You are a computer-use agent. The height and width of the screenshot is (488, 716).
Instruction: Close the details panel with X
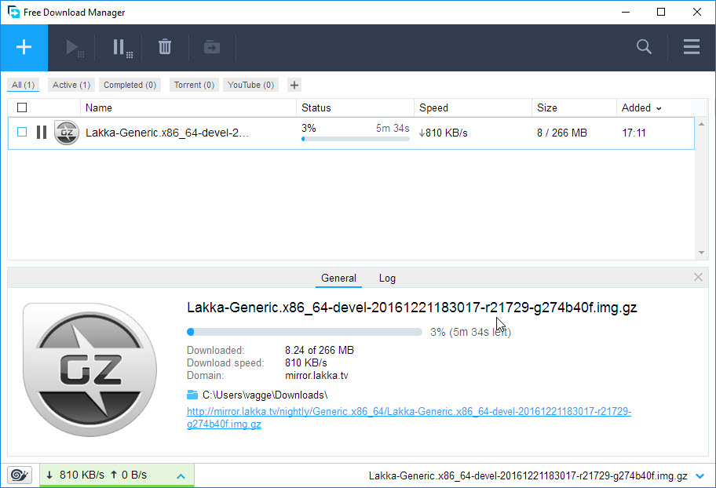coord(698,277)
